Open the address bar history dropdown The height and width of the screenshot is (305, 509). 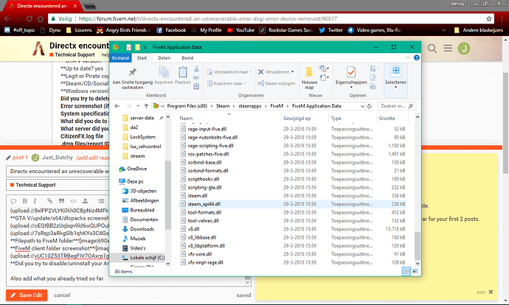(x=362, y=106)
